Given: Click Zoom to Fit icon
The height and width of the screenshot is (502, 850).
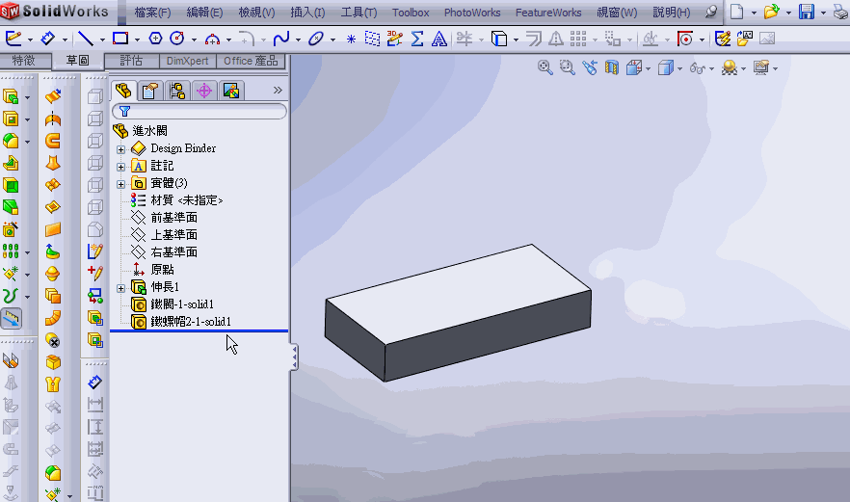Looking at the screenshot, I should pyautogui.click(x=545, y=67).
